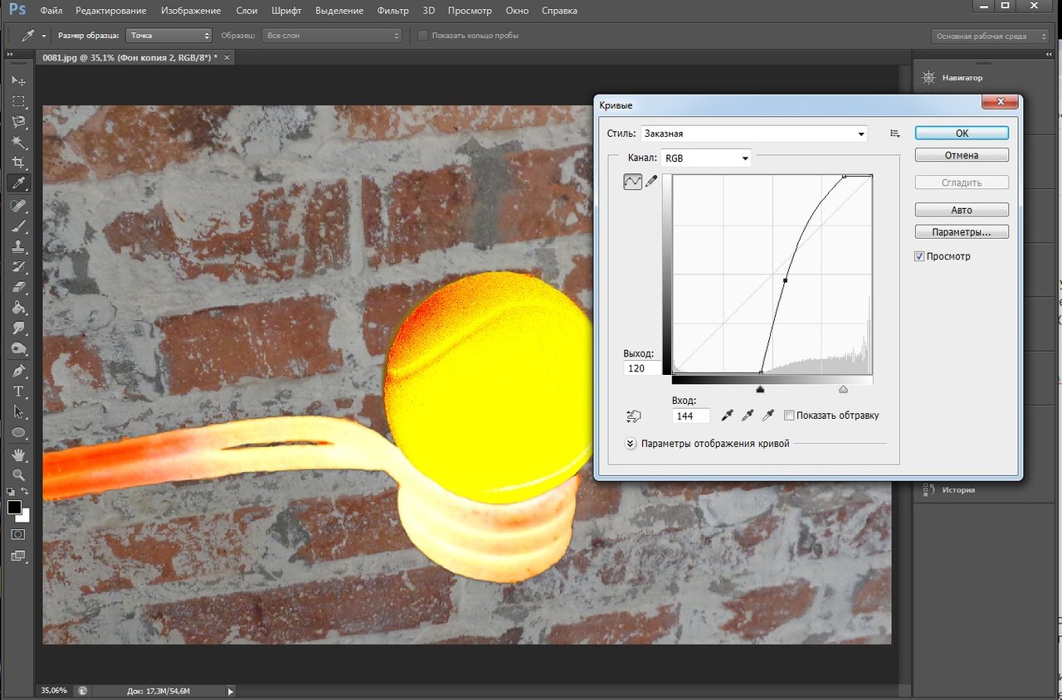The height and width of the screenshot is (700, 1062).
Task: Select the Eraser tool
Action: tap(18, 288)
